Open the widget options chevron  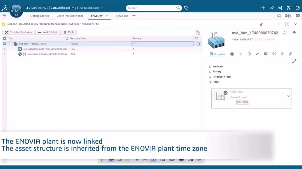click(x=295, y=24)
